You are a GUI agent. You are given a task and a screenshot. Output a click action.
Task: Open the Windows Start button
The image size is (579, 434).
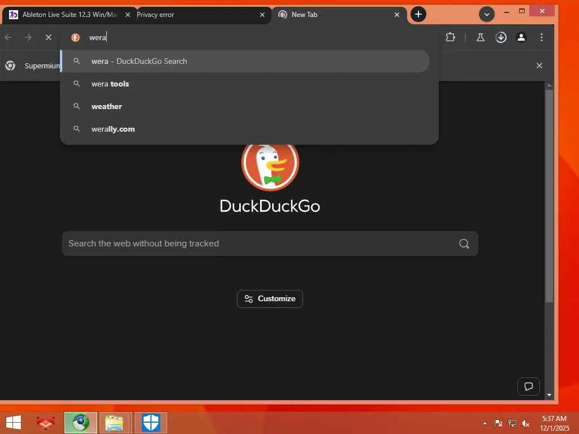(x=14, y=423)
